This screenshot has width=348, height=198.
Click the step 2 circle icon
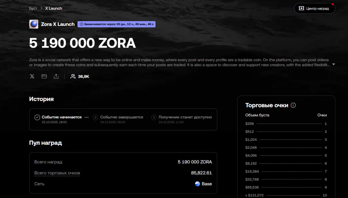(95, 117)
